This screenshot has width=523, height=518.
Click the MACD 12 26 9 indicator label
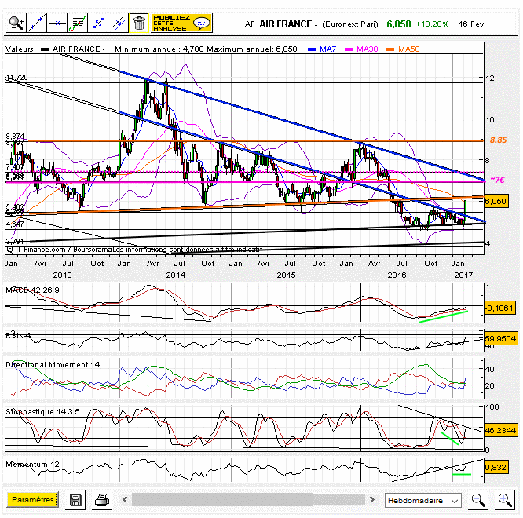32,290
